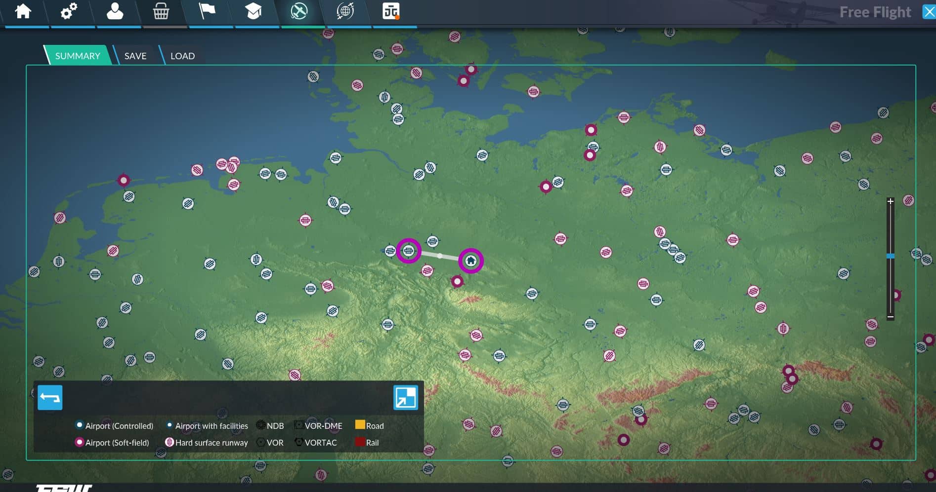Open the training graduation cap icon
Screen dimensions: 936x492
(253, 11)
